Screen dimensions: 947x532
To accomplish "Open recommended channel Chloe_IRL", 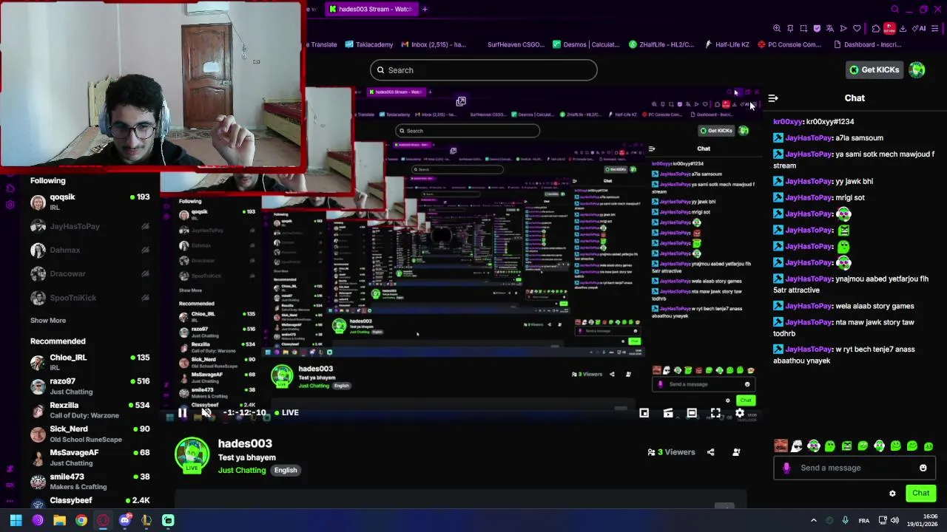I will [90, 363].
